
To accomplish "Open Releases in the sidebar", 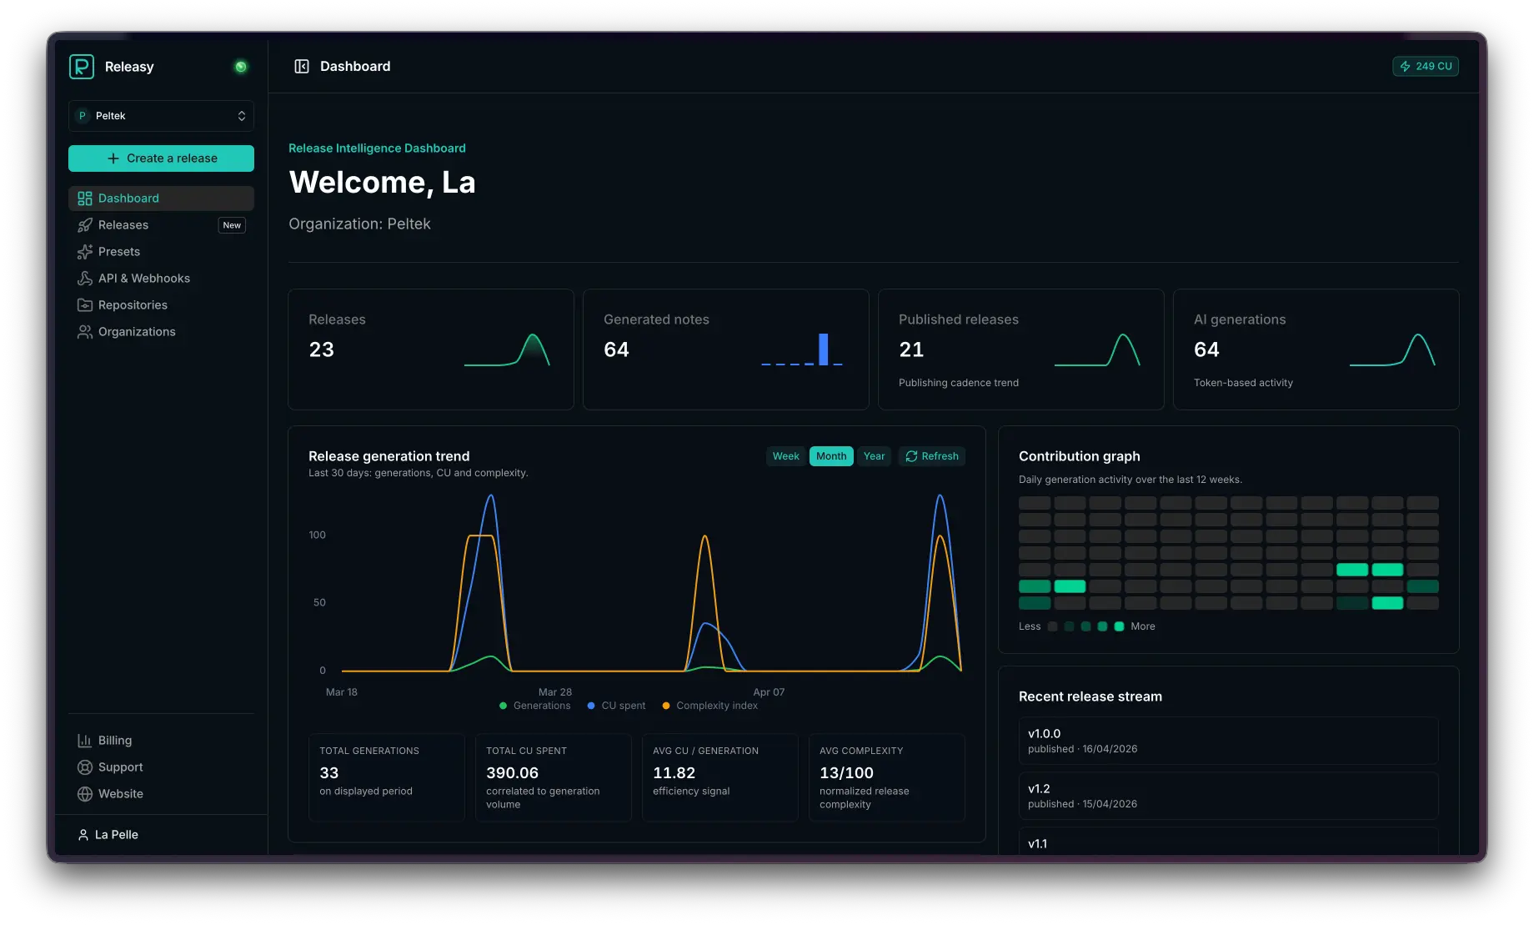I will [x=161, y=225].
